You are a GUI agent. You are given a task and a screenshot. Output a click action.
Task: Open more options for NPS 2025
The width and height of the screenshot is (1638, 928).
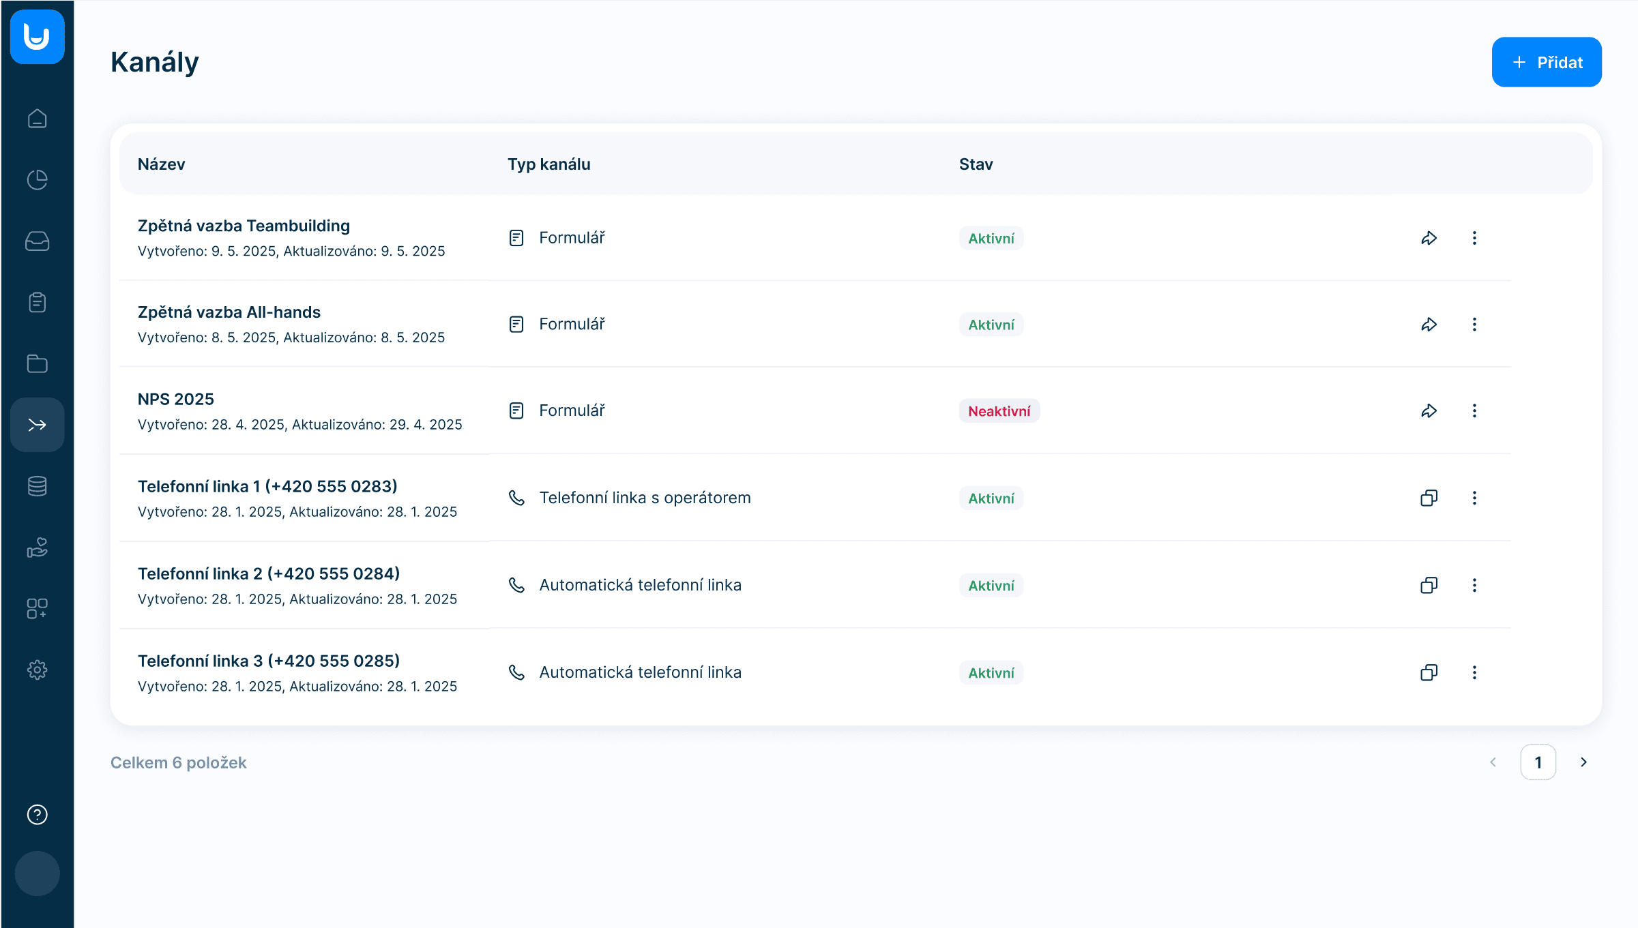1474,410
